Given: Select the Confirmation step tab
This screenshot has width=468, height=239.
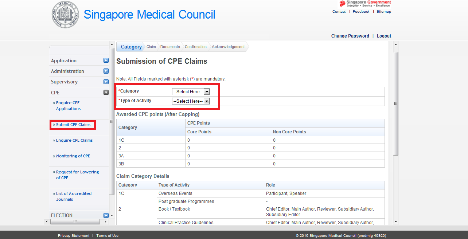Looking at the screenshot, I should 195,47.
